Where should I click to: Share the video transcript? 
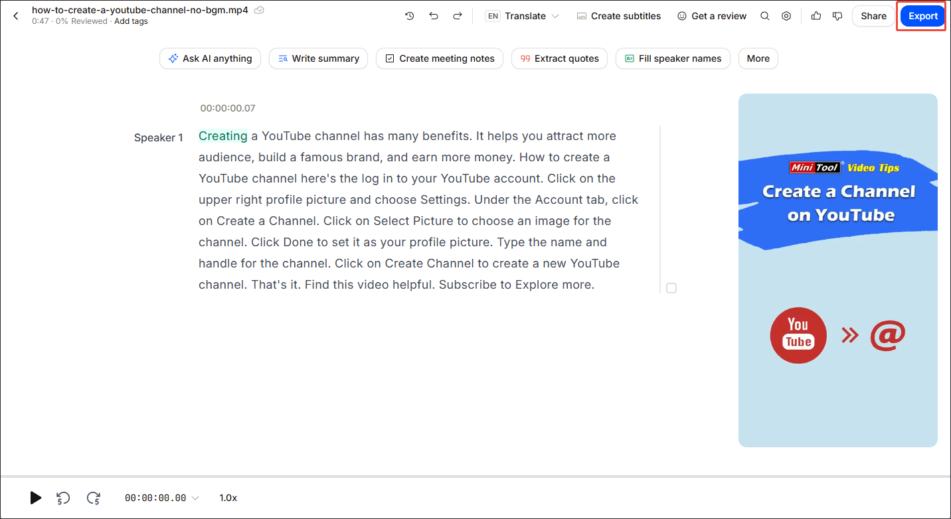[x=873, y=15]
